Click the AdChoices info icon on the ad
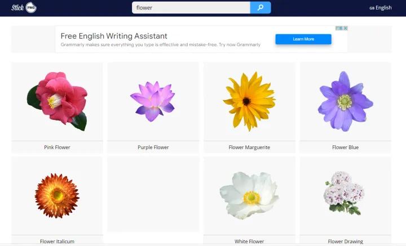Viewport: 406px width, 246px height. [339, 28]
